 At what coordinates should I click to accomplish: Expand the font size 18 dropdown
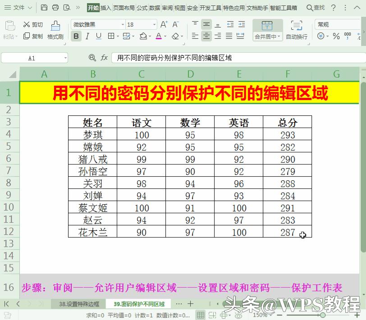click(154, 24)
